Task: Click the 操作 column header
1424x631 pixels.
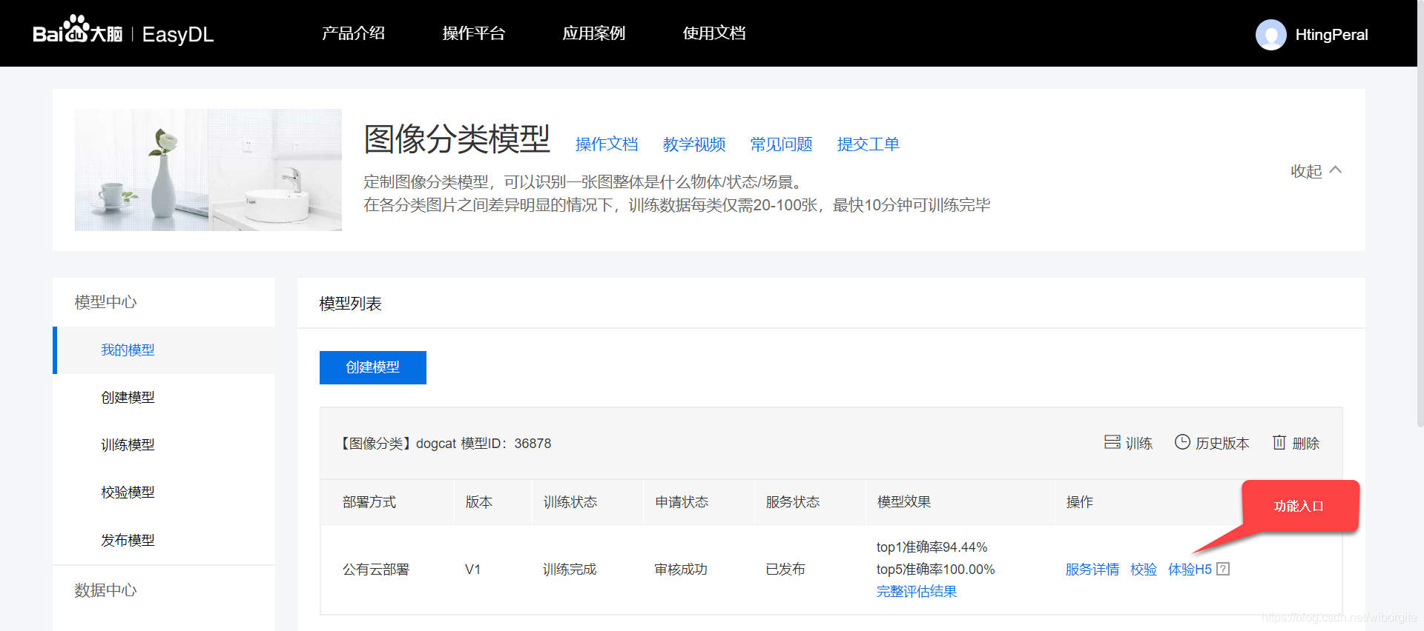Action: (1079, 501)
